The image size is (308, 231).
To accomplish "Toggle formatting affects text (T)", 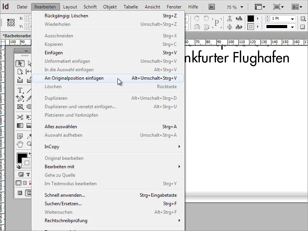I will pos(28,174).
